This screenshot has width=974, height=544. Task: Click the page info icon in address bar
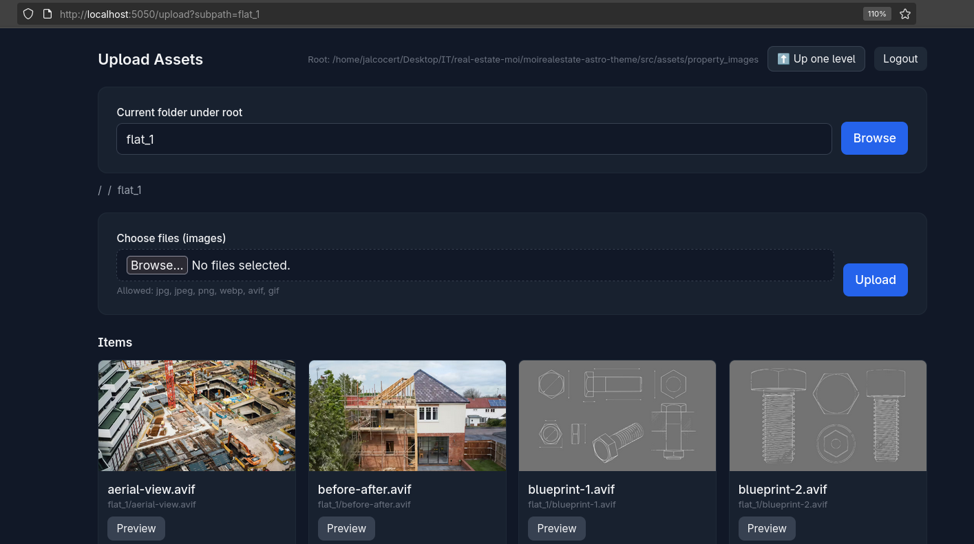click(47, 14)
